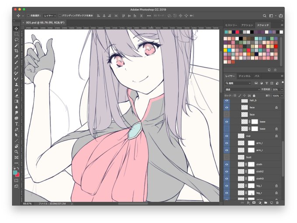Select the Eyedropper tool
Viewport: 297px width, 223px height.
(x=17, y=57)
